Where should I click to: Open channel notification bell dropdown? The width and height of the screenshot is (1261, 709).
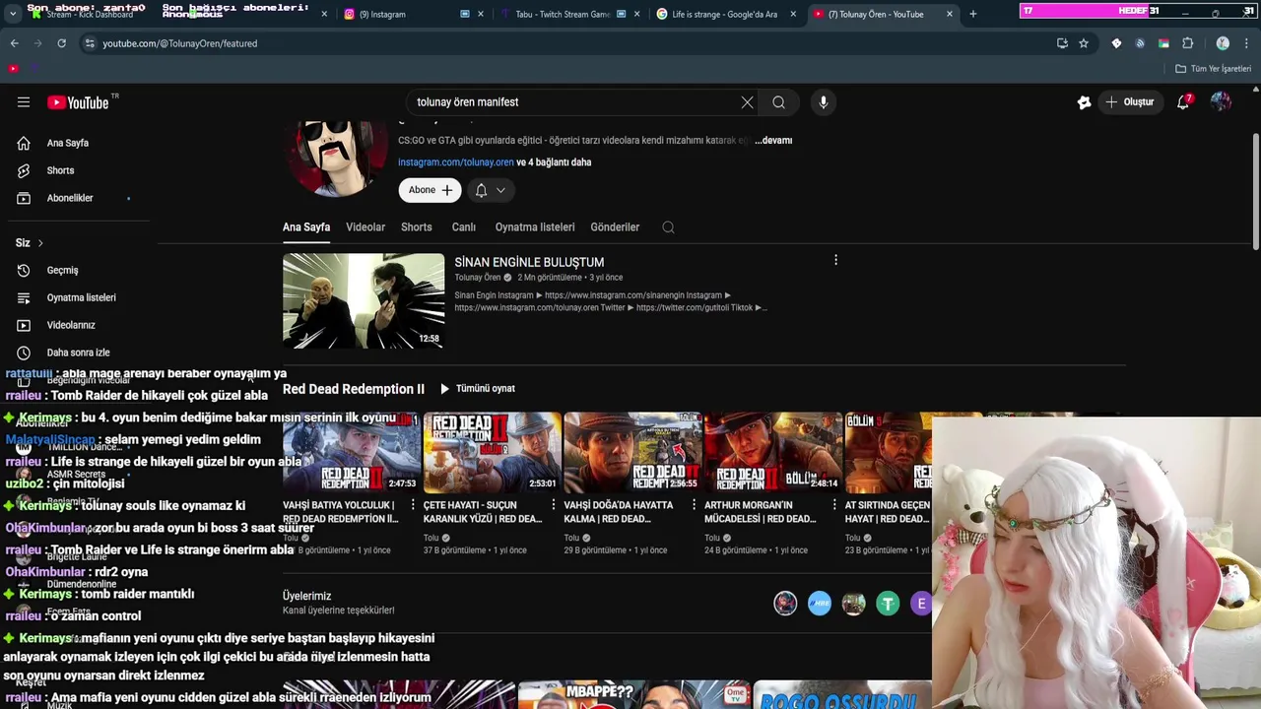click(x=490, y=190)
